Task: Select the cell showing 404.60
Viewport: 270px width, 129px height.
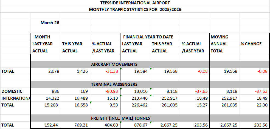Action: click(105, 125)
